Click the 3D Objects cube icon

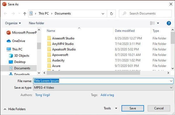[11, 55]
